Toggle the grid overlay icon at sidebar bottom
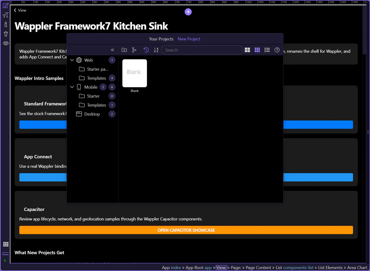This screenshot has height=271, width=370. [x=6, y=244]
